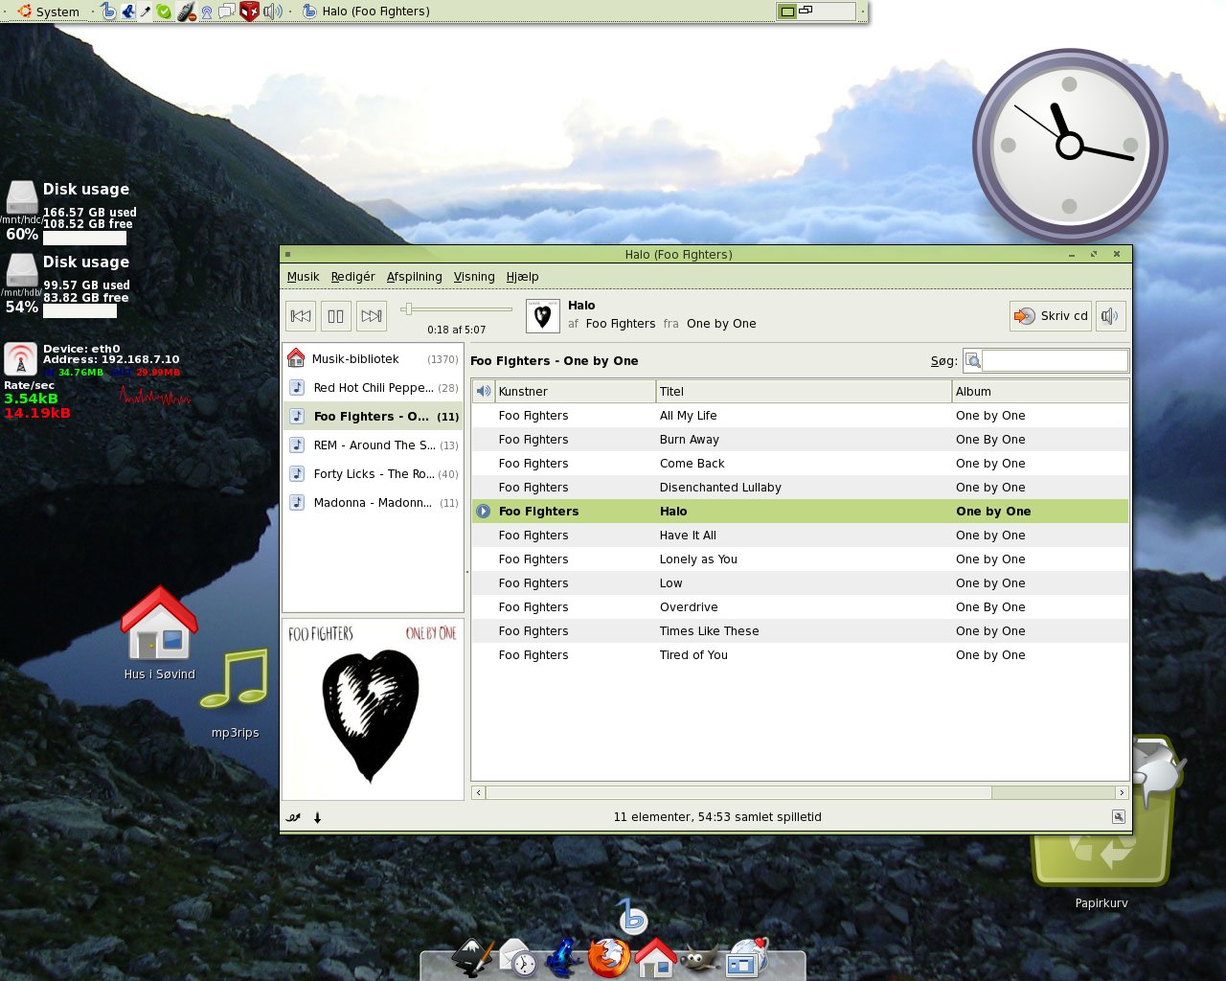The height and width of the screenshot is (981, 1226).
Task: Select the track Have It All
Action: point(800,536)
